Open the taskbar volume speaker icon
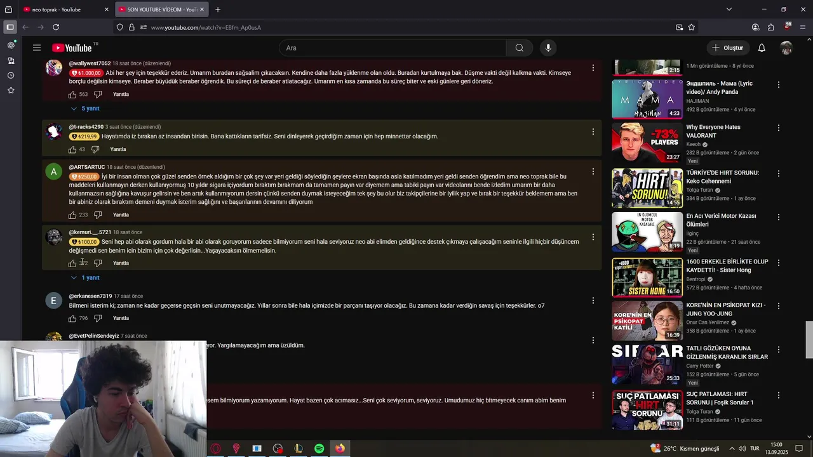 pos(742,449)
